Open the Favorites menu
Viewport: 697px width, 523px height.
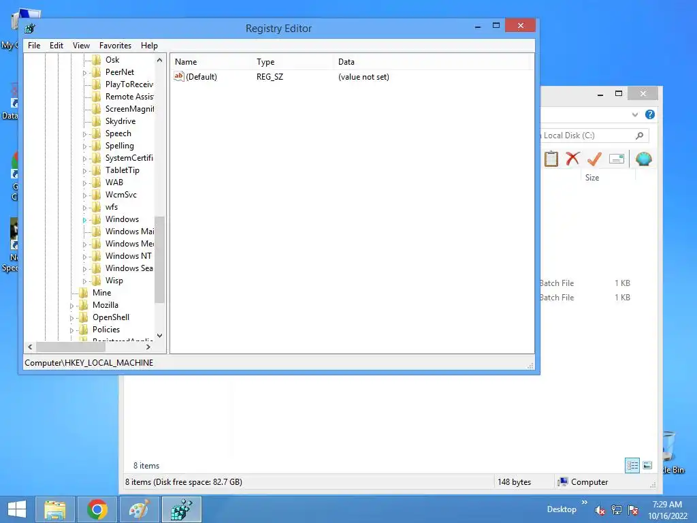pos(115,46)
